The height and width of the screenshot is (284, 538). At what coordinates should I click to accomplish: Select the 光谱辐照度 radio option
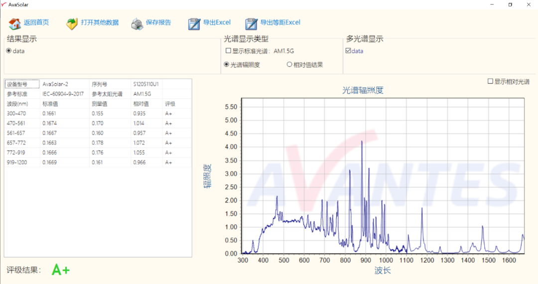tap(227, 64)
